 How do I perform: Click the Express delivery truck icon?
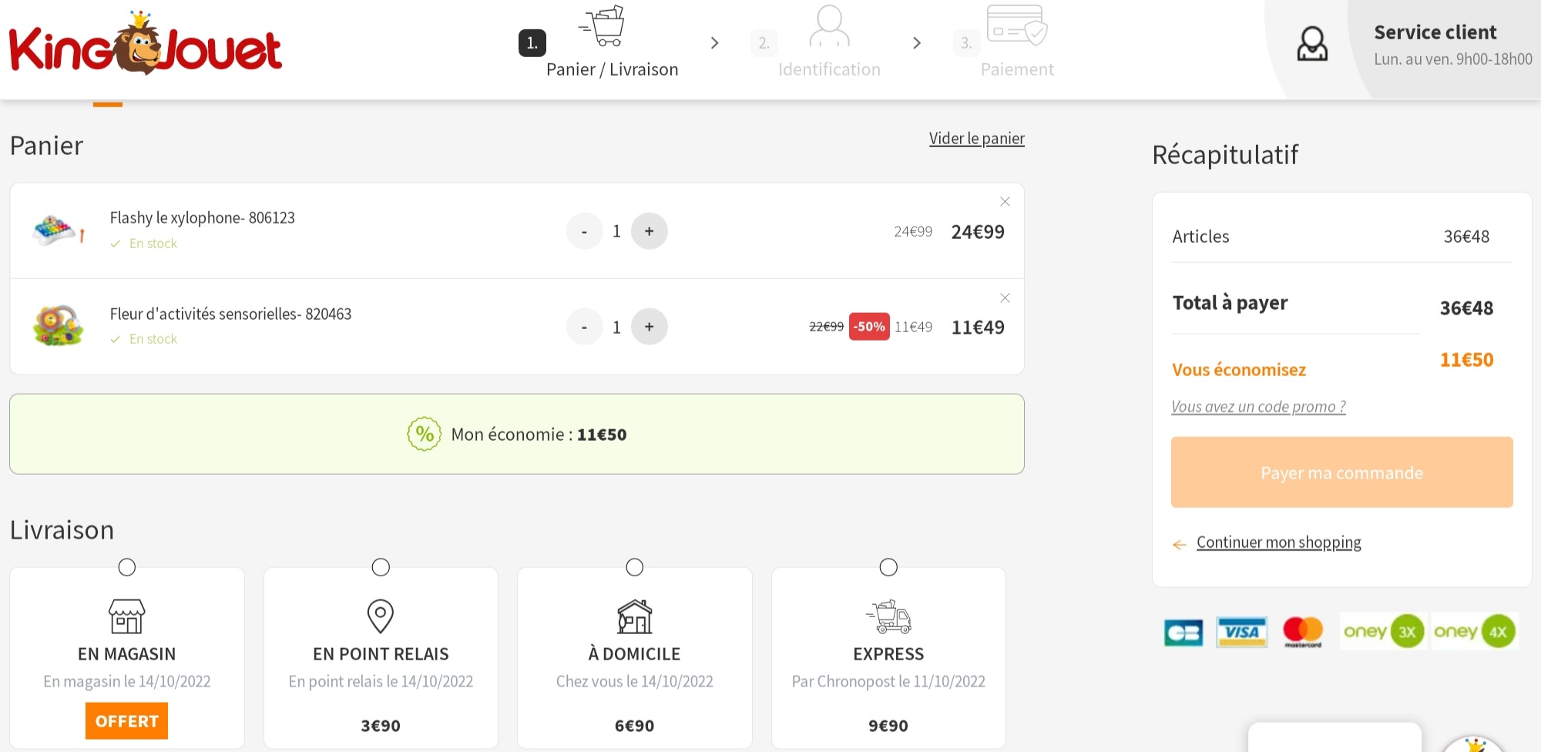[x=888, y=616]
